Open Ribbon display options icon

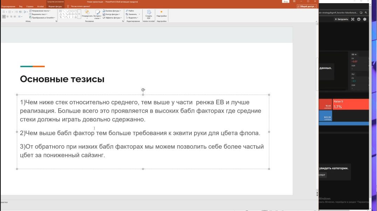(x=294, y=1)
